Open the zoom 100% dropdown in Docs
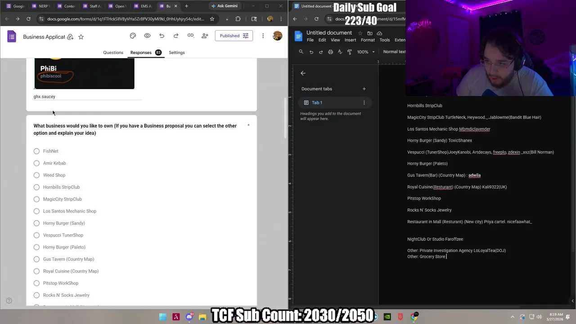 pos(366,52)
